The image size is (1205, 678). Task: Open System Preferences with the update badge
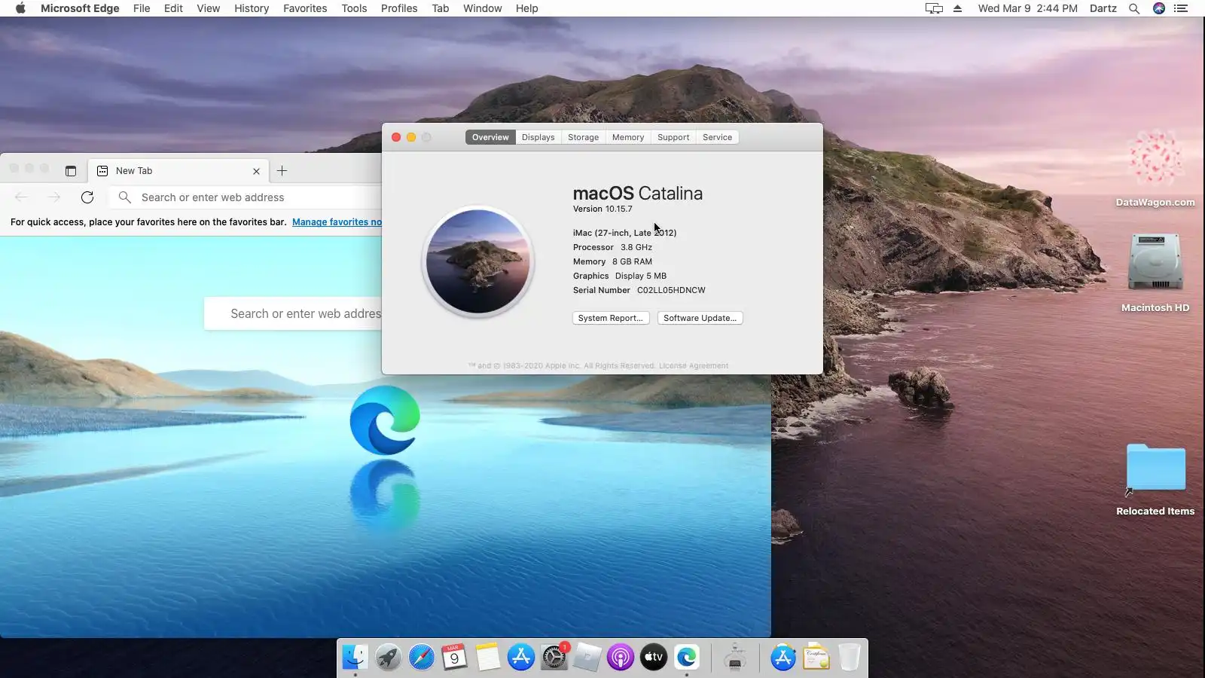click(x=554, y=658)
